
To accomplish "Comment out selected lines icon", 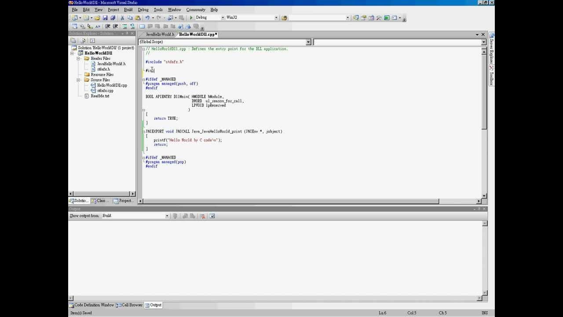I will pos(124,26).
